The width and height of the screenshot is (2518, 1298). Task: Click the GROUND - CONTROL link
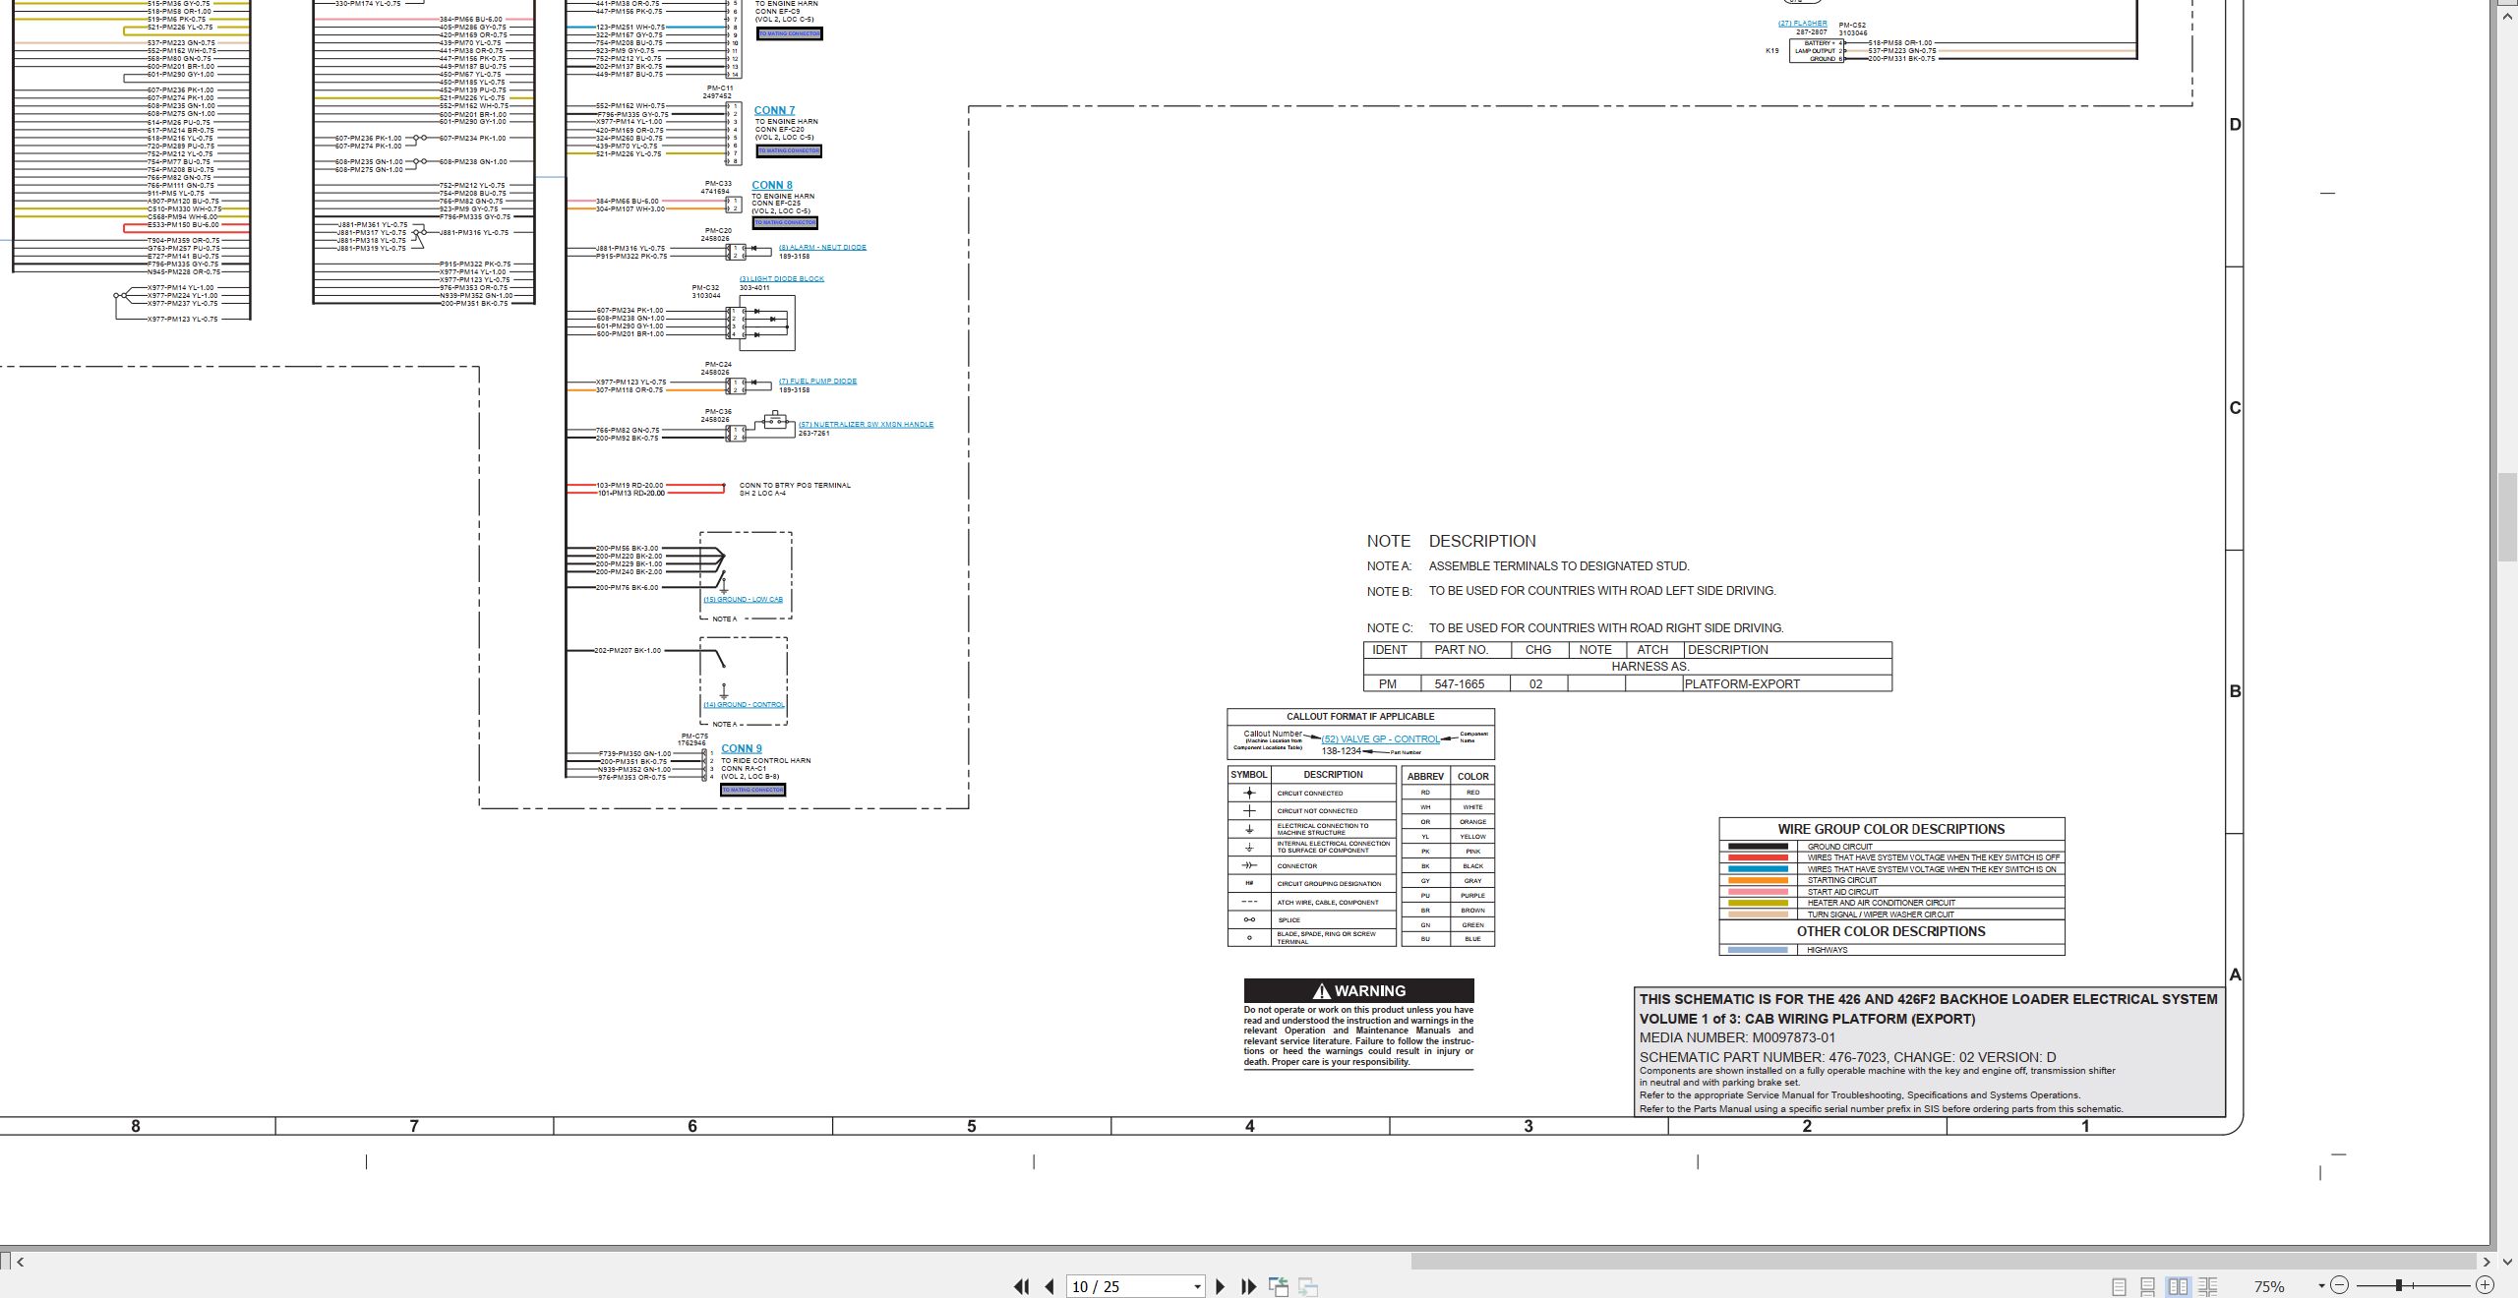pyautogui.click(x=744, y=705)
